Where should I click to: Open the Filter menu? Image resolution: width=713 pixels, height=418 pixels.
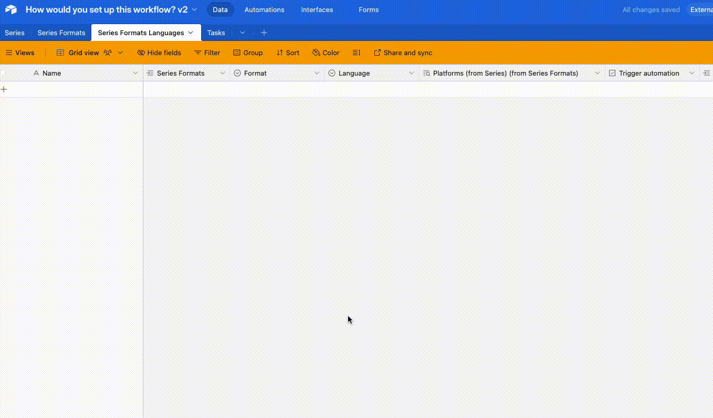207,53
